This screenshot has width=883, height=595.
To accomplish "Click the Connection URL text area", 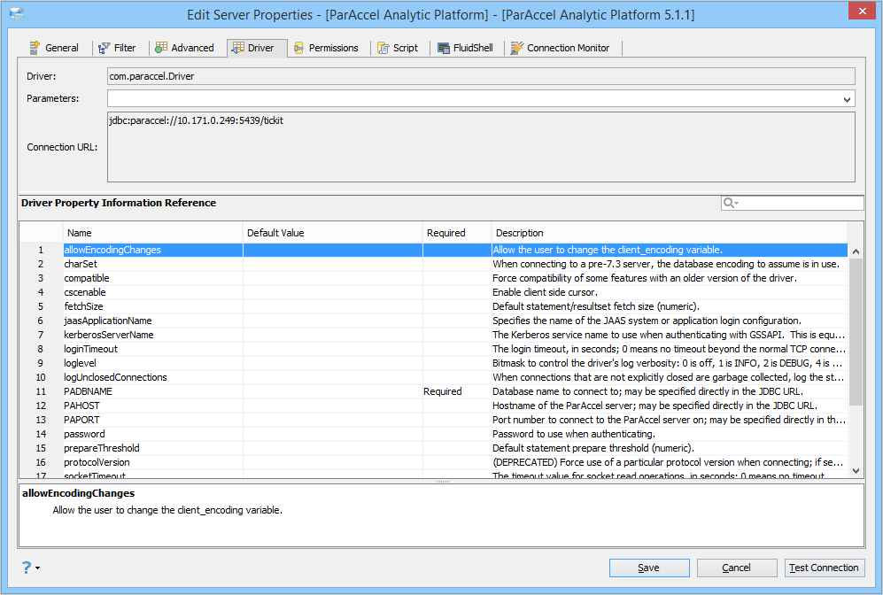I will coord(481,147).
